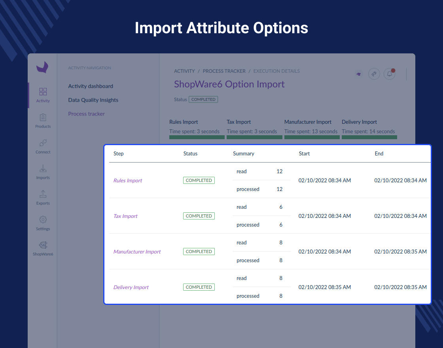
Task: Open the Products clipboard icon
Action: point(43,117)
